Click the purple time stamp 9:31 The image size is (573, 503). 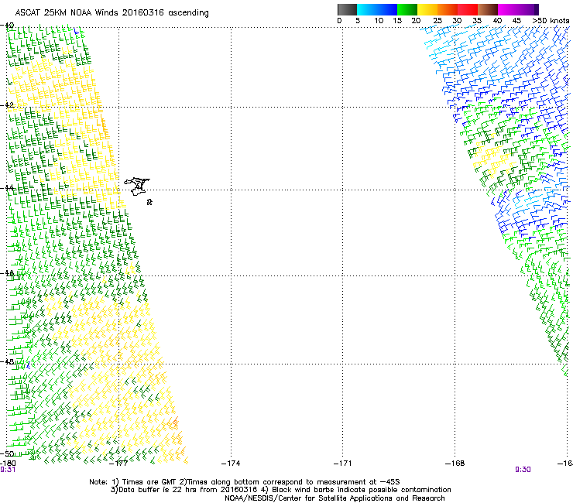point(8,470)
